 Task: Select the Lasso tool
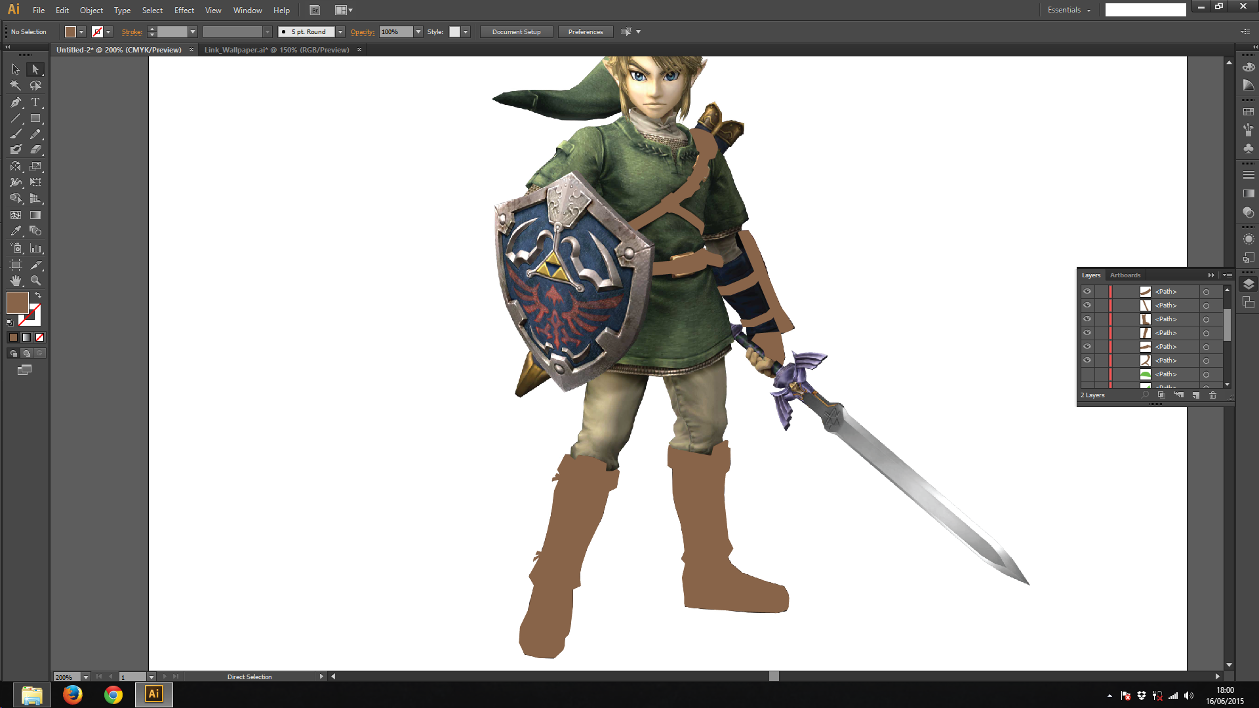[x=35, y=85]
